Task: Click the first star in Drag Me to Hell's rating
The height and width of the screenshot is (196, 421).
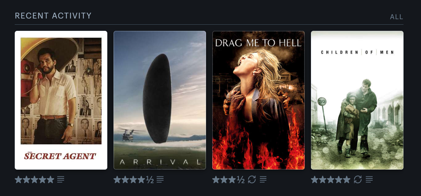Action: coord(216,180)
